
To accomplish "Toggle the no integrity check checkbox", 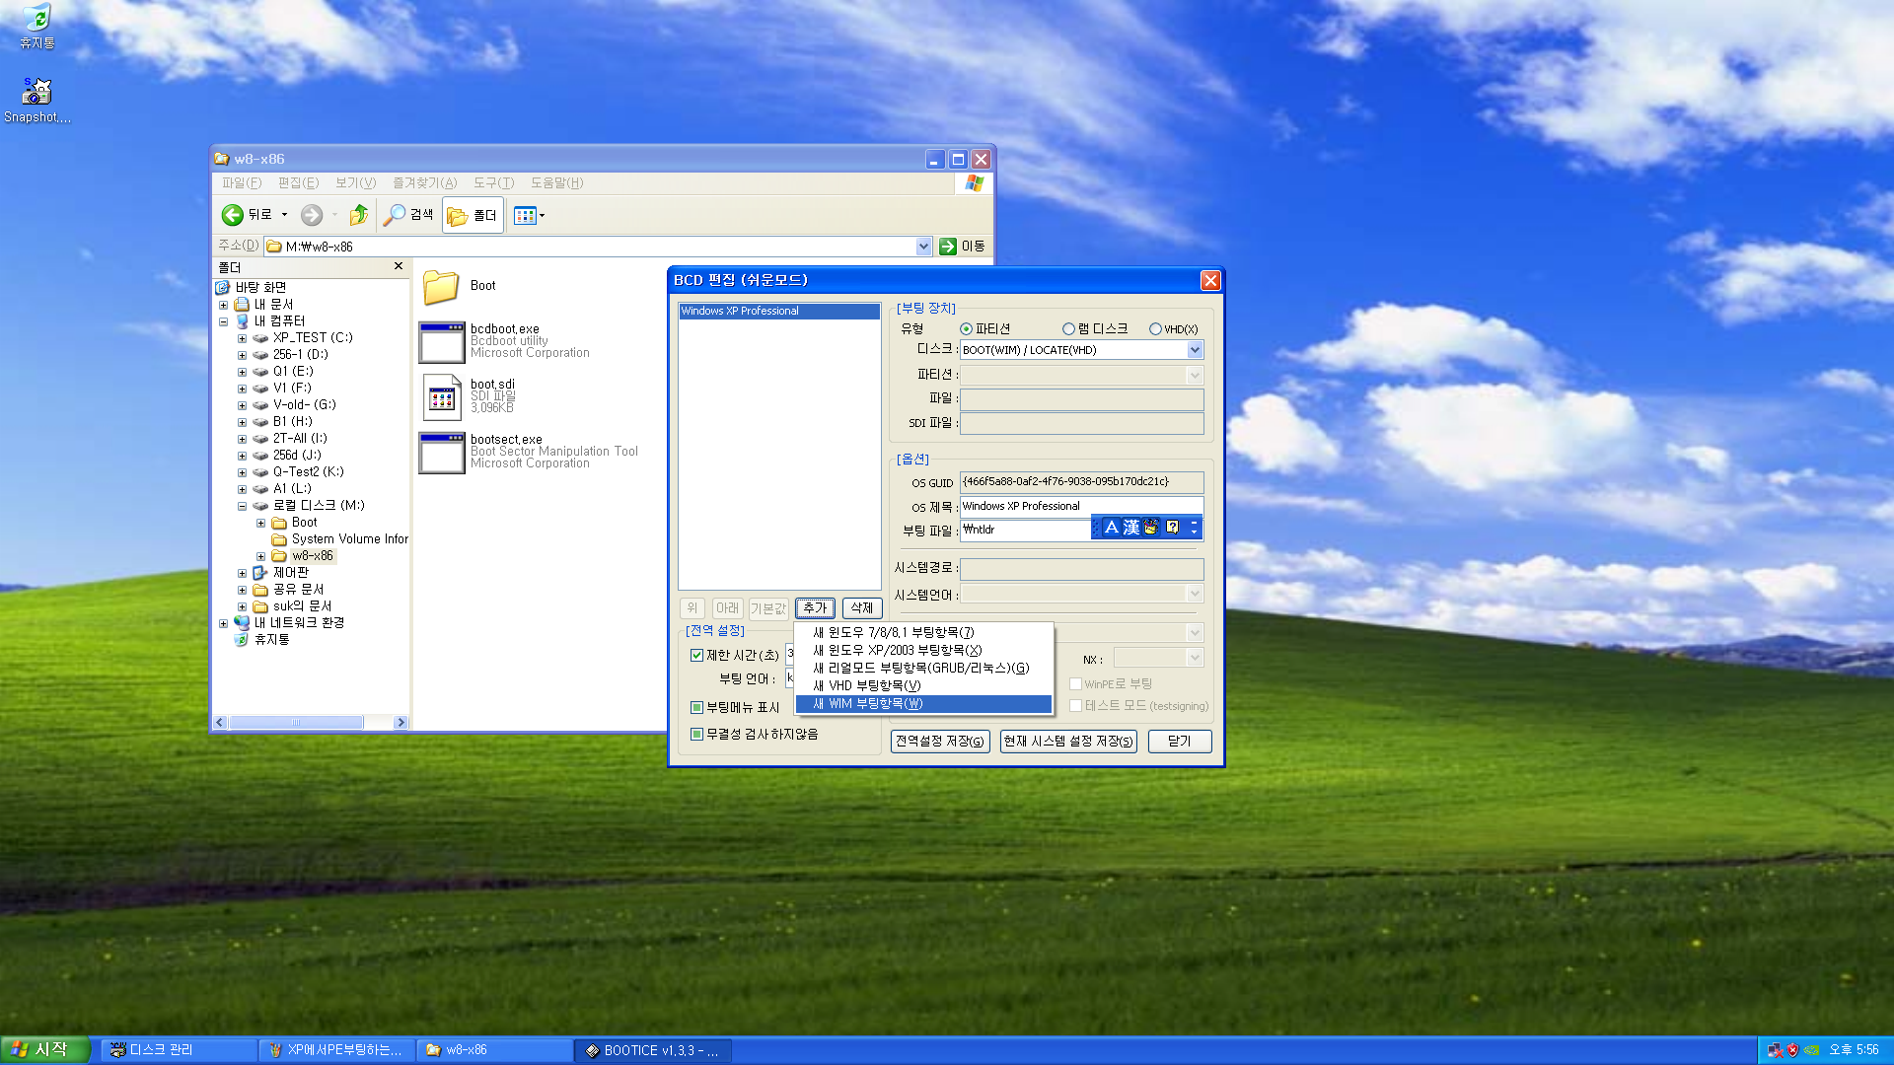I will [697, 735].
